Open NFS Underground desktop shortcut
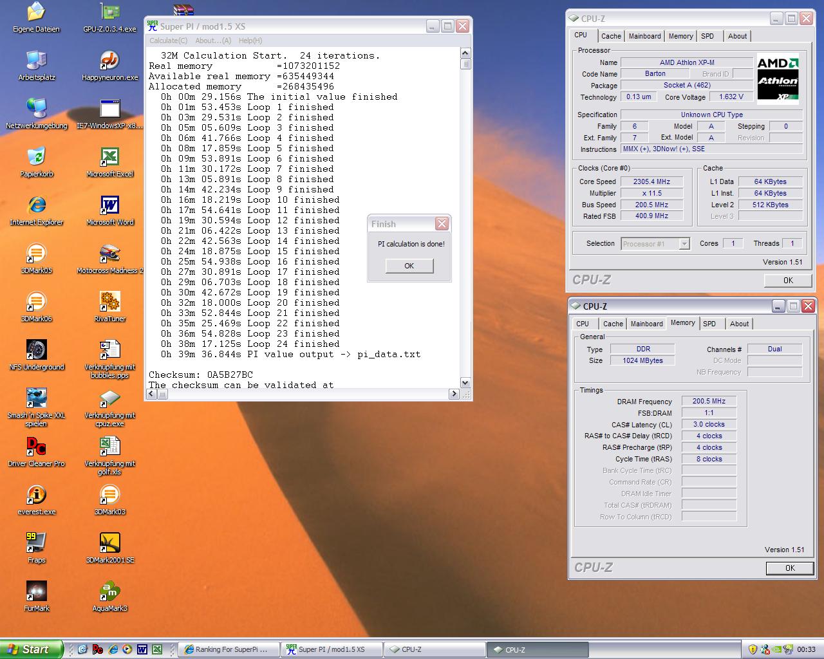This screenshot has height=659, width=824. coord(36,355)
